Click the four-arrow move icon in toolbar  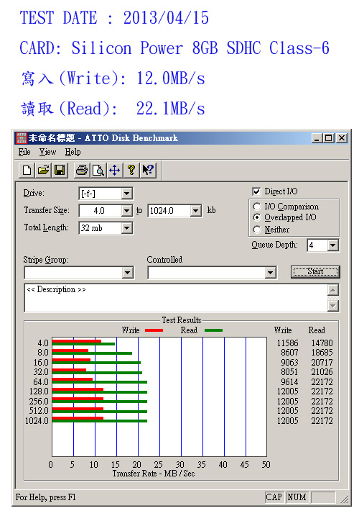(115, 170)
